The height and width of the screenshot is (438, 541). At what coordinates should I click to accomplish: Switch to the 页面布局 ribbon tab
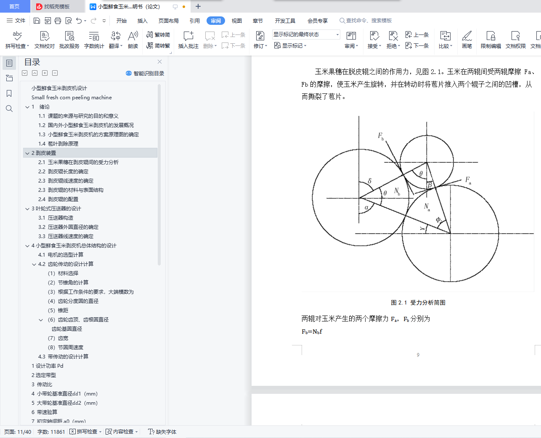[x=169, y=21]
